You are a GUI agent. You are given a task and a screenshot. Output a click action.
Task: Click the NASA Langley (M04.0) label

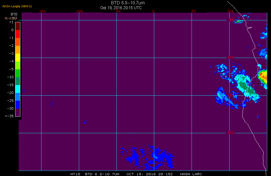pyautogui.click(x=17, y=6)
